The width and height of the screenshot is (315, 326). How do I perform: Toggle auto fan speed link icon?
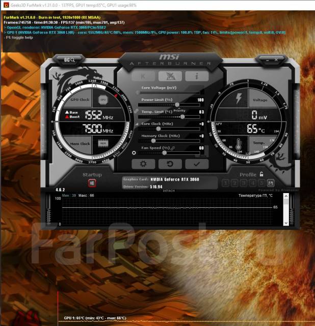pyautogui.click(x=173, y=148)
